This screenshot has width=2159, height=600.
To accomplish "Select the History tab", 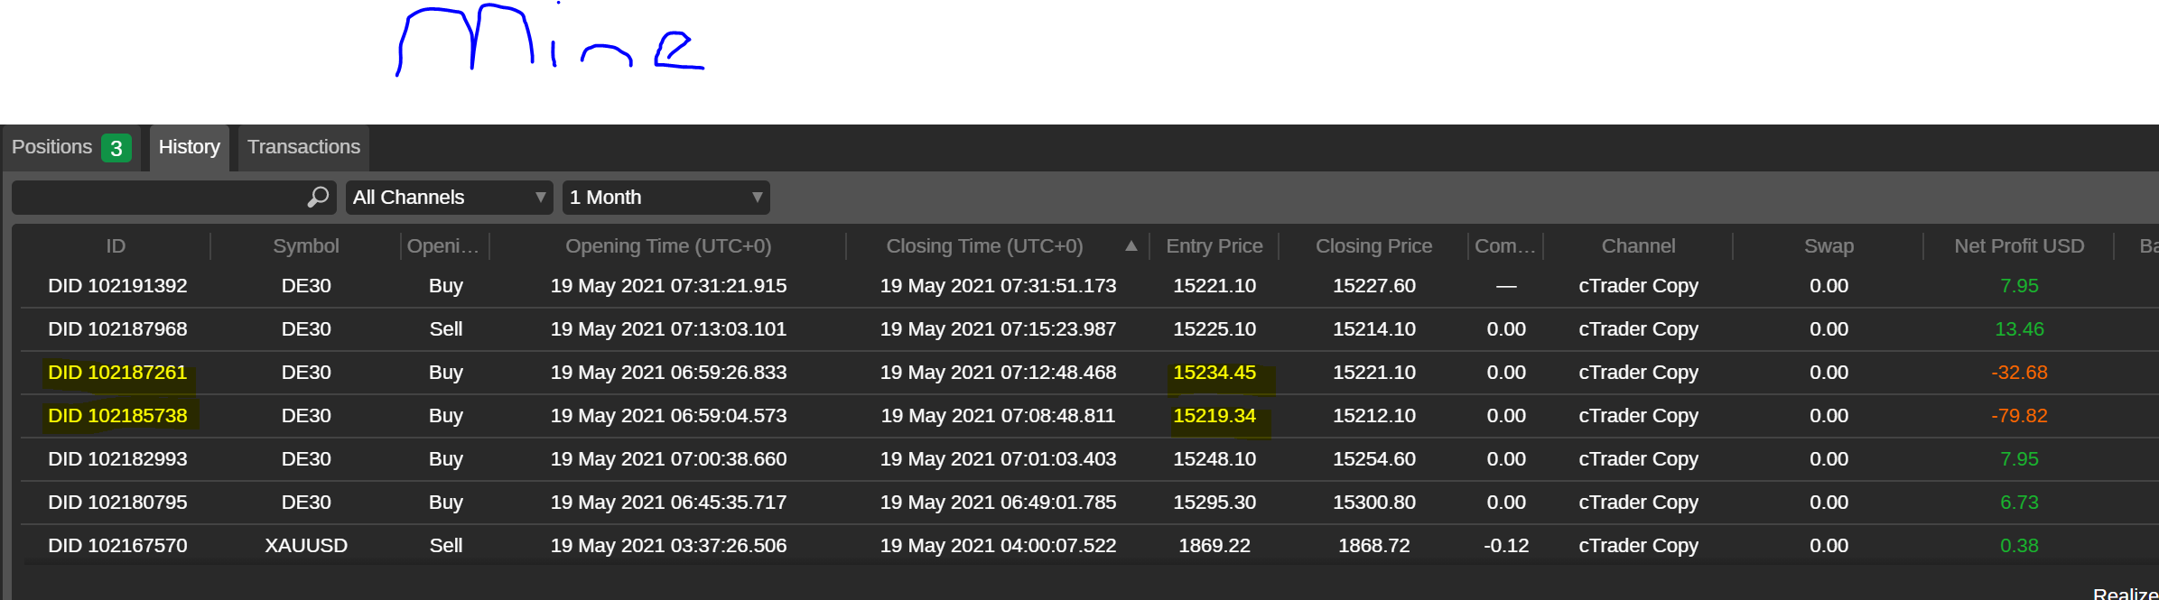I will [x=189, y=147].
